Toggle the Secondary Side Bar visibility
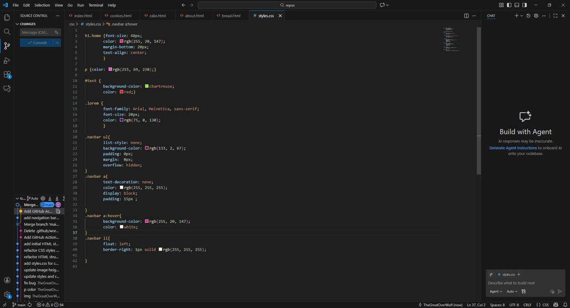The image size is (570, 308). click(x=524, y=4)
